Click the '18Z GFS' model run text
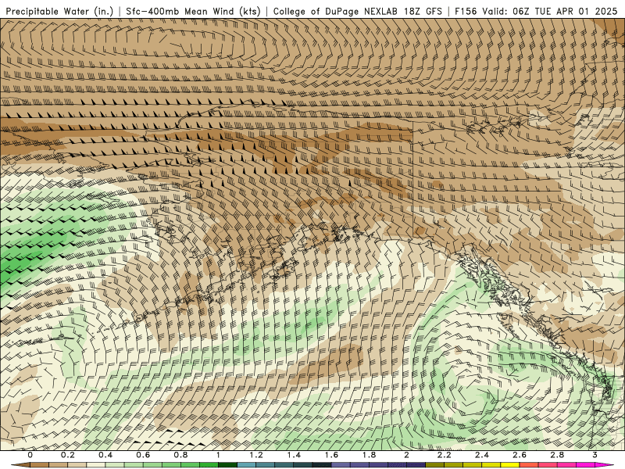The height and width of the screenshot is (469, 625). point(423,11)
